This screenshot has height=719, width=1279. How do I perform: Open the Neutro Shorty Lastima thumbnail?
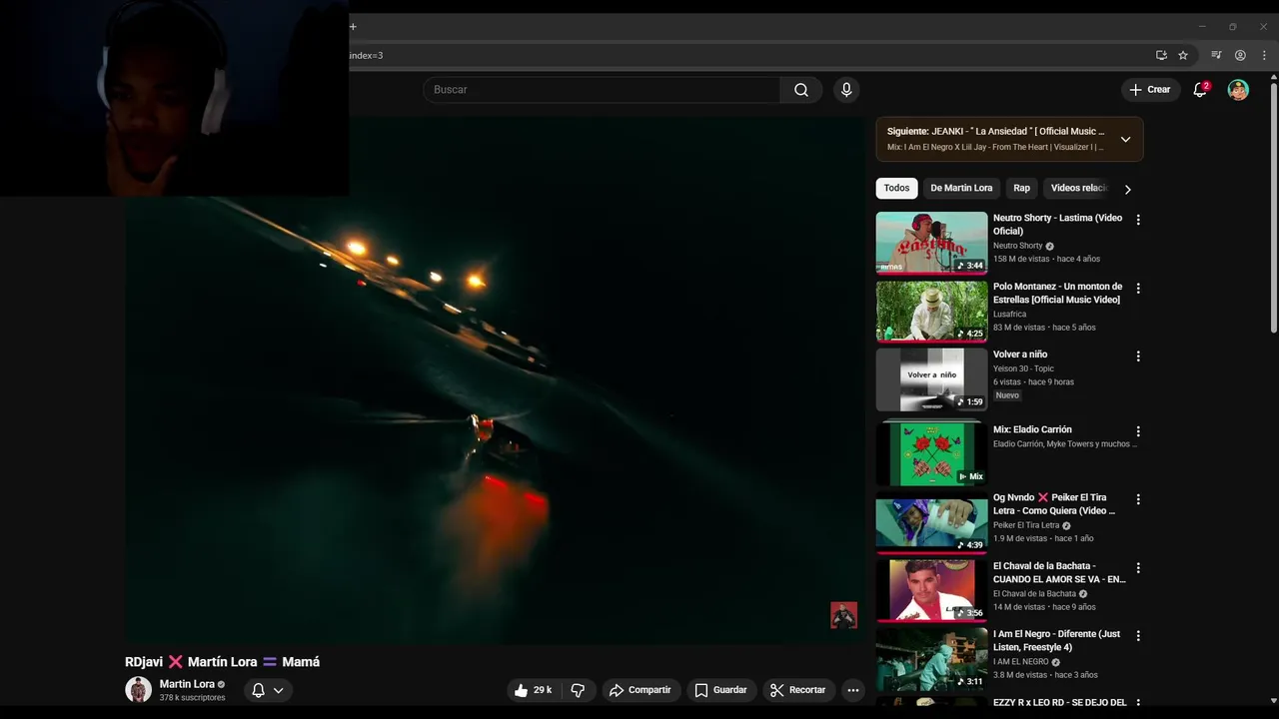(931, 243)
